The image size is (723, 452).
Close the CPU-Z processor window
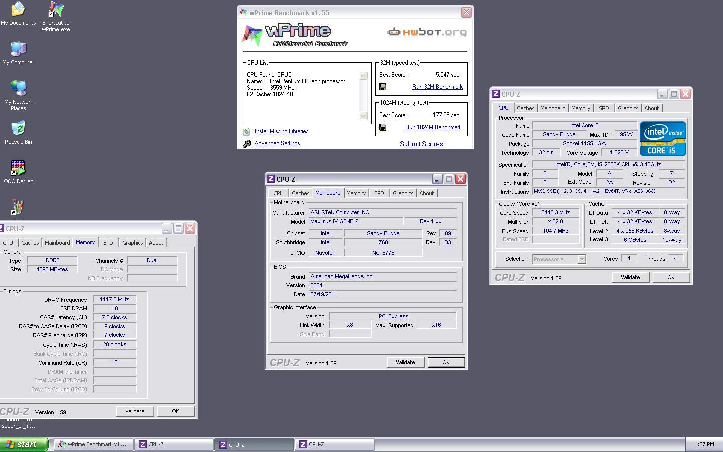pos(685,94)
